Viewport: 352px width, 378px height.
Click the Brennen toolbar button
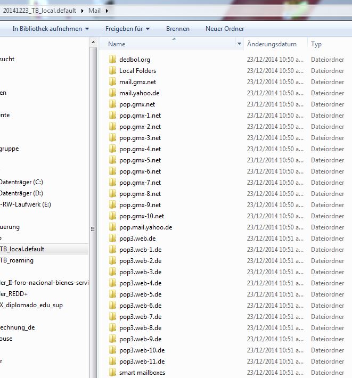(x=178, y=29)
